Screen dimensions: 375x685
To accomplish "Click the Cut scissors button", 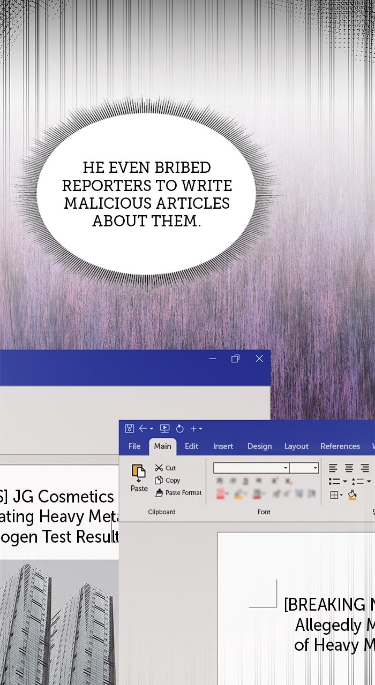I will (165, 468).
